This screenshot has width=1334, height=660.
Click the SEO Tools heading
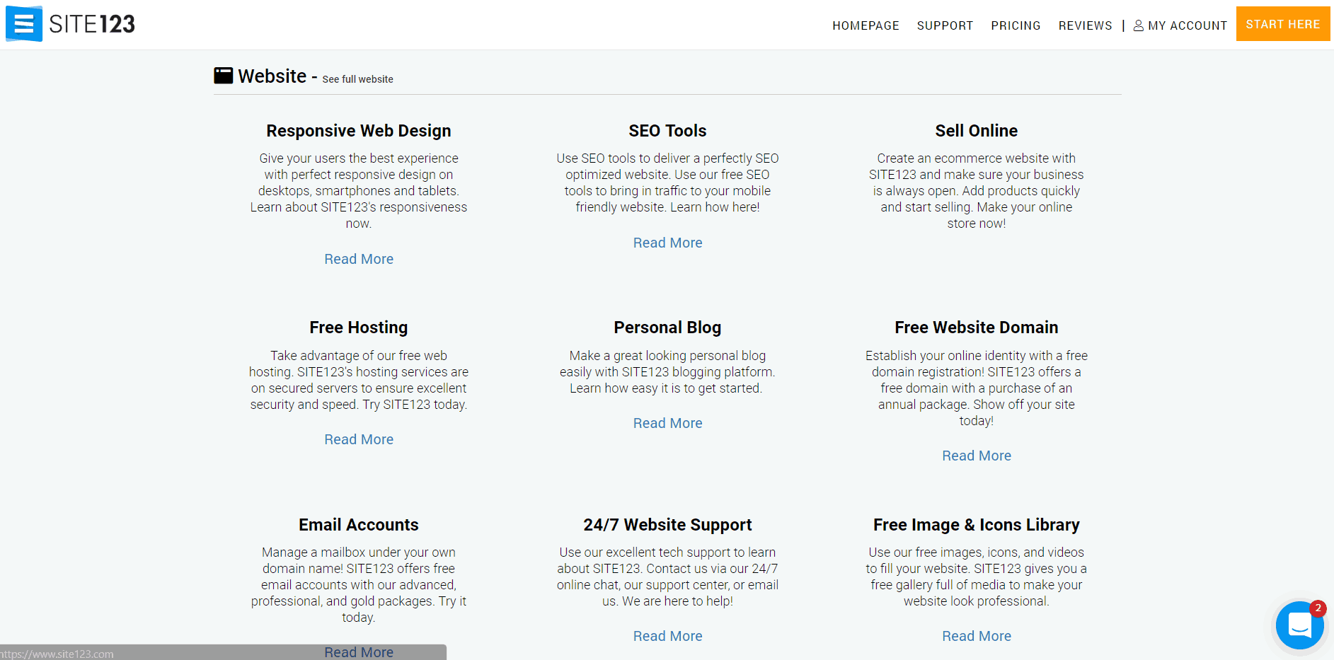coord(667,131)
